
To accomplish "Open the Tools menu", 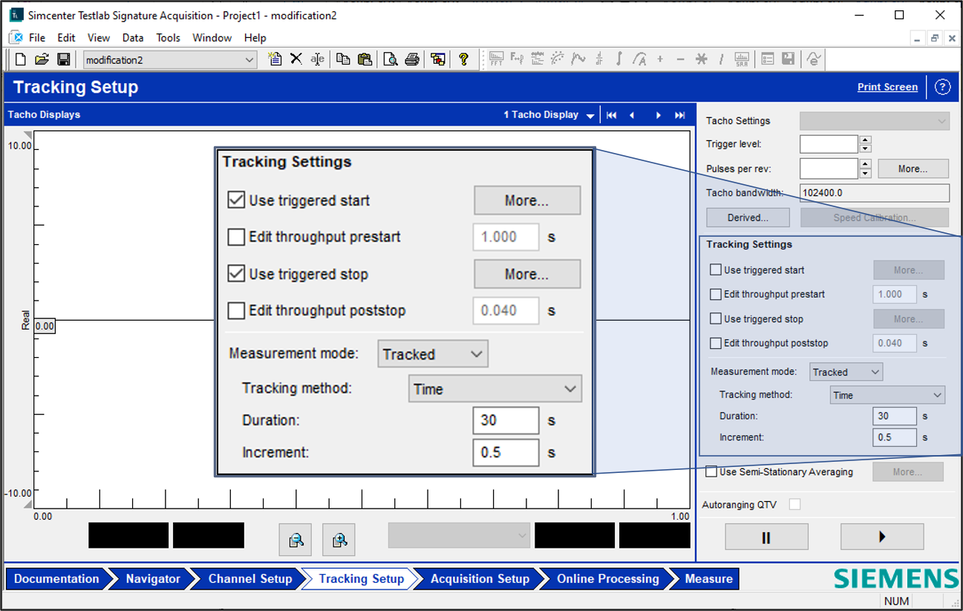I will (x=168, y=37).
